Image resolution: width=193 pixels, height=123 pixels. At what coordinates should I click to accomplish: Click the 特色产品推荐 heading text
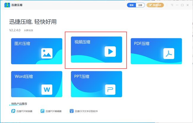pos(19,104)
